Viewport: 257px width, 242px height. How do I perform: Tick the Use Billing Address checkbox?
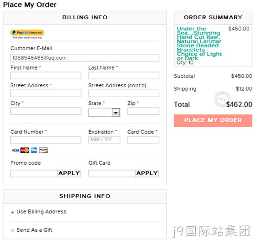(13, 212)
